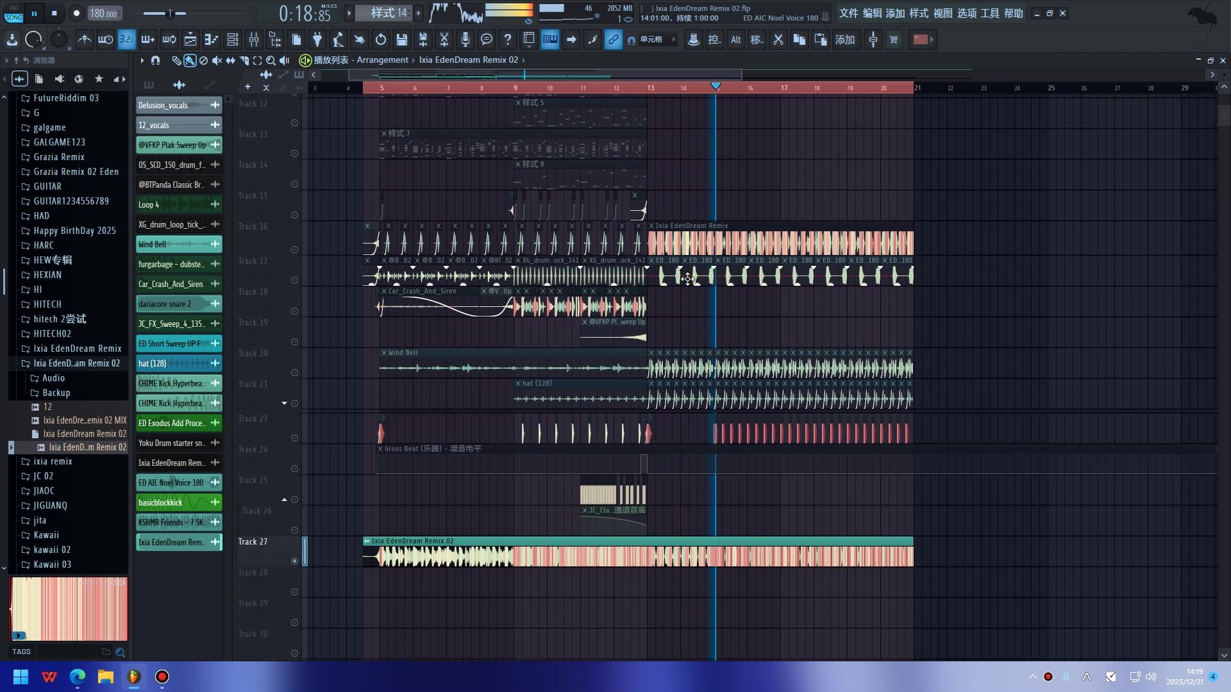Select the Draw pencil tool

[176, 60]
